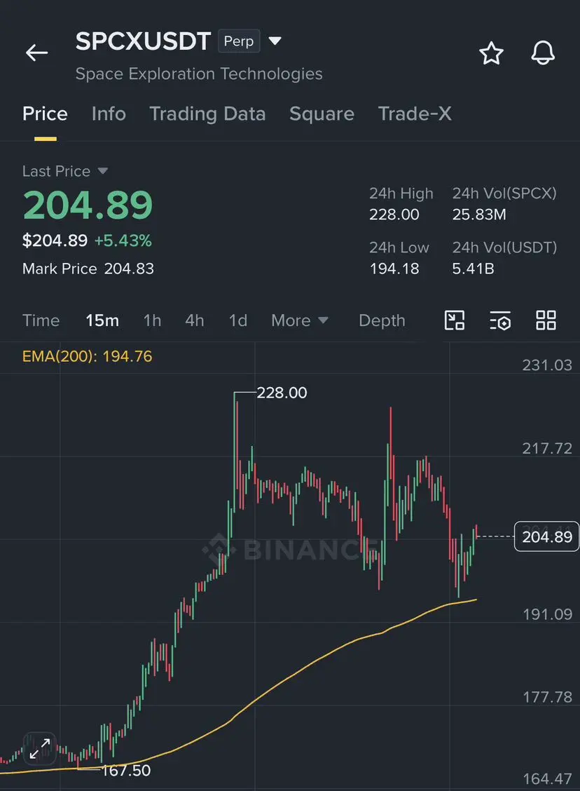Screen dimensions: 580x791
Task: Tap the back arrow icon
Action: pyautogui.click(x=37, y=53)
